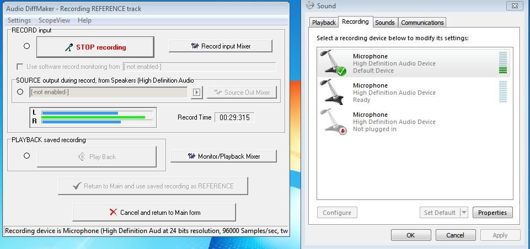Click the source output [-not enabled-] field
The height and width of the screenshot is (249, 530).
[109, 92]
